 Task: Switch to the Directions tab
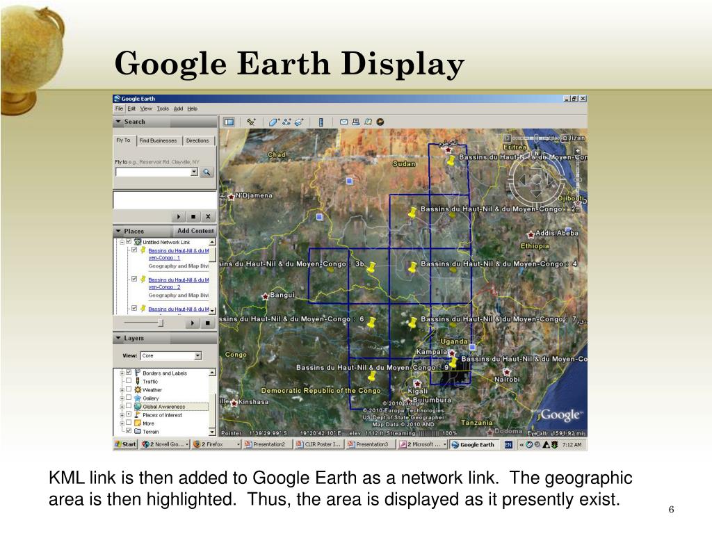(x=197, y=140)
